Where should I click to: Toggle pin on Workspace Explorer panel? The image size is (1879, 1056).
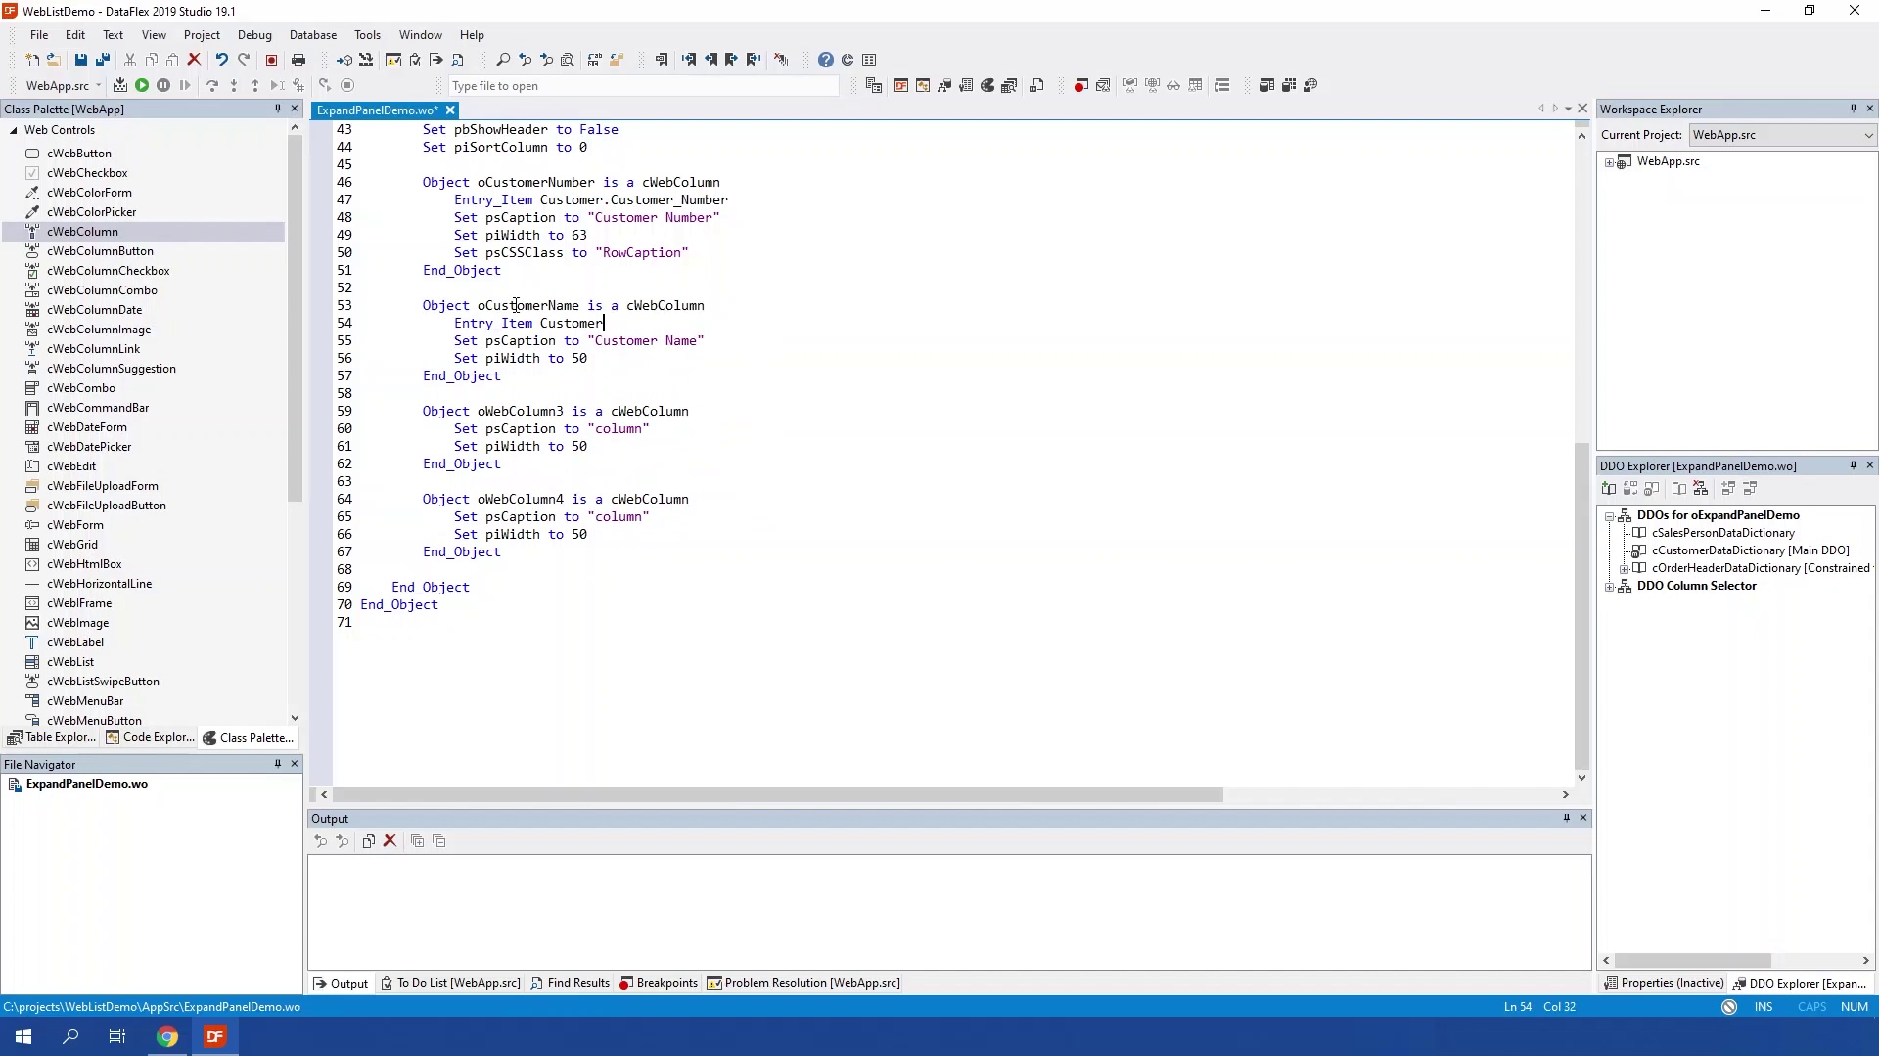tap(1853, 109)
